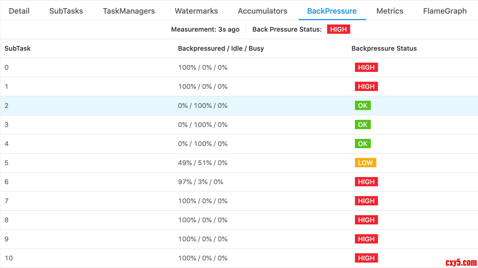Click the top Back Pressure Status HIGH badge
This screenshot has height=268, width=478.
coord(338,29)
